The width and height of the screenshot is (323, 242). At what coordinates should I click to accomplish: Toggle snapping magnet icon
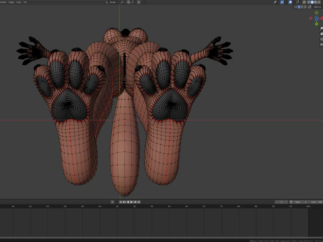click(x=129, y=2)
